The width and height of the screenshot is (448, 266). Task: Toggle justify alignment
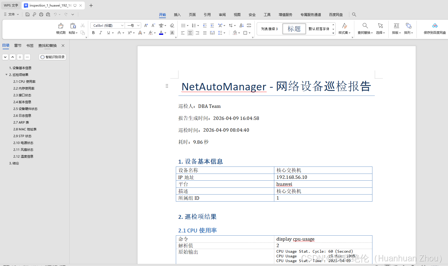(205, 33)
